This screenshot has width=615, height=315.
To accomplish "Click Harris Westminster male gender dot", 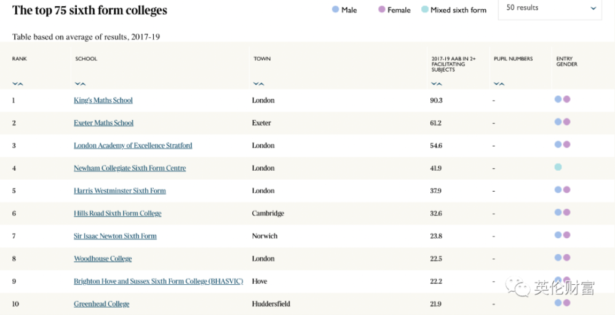I will coord(558,190).
